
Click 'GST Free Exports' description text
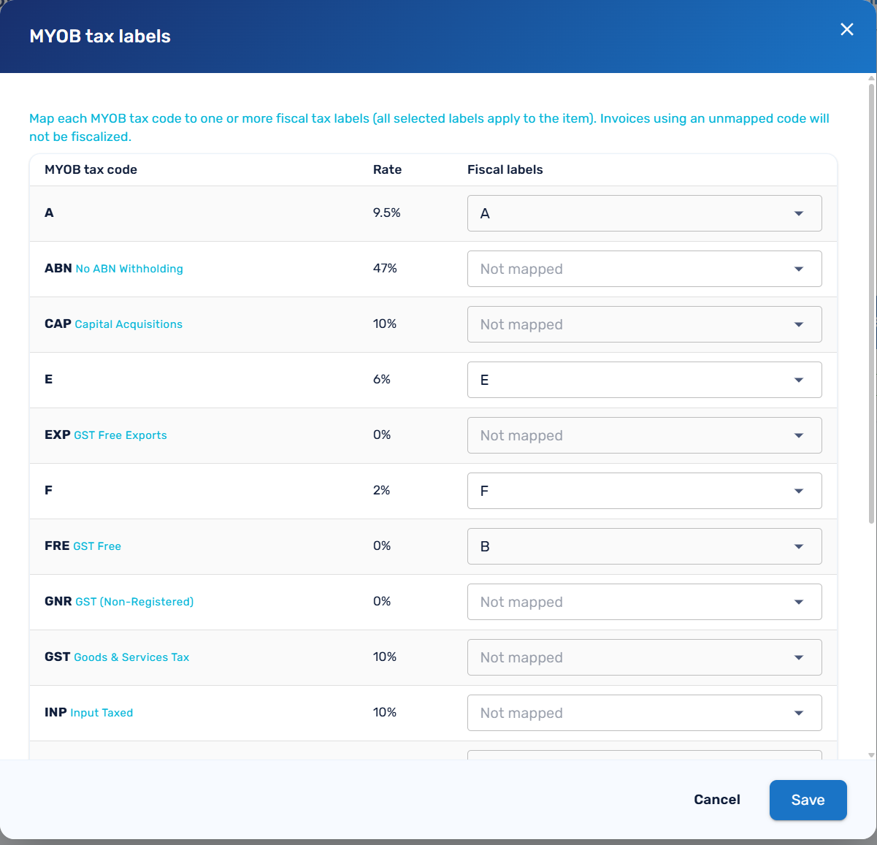point(120,435)
